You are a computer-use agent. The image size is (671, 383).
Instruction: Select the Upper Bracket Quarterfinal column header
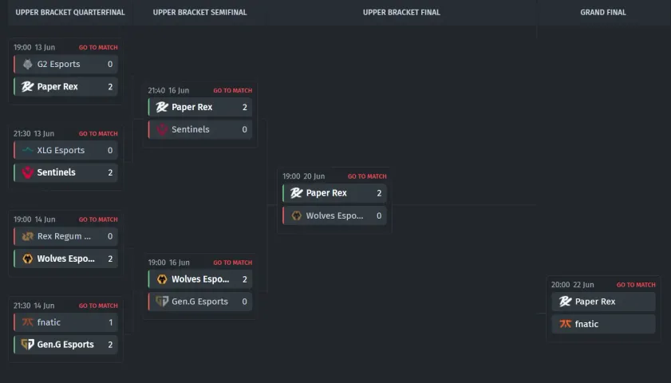70,13
